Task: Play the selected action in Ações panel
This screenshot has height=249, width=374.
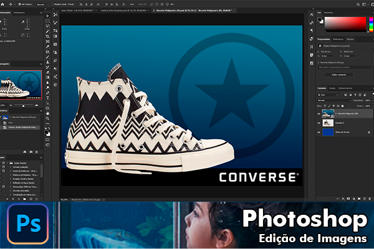Action: click(x=19, y=199)
